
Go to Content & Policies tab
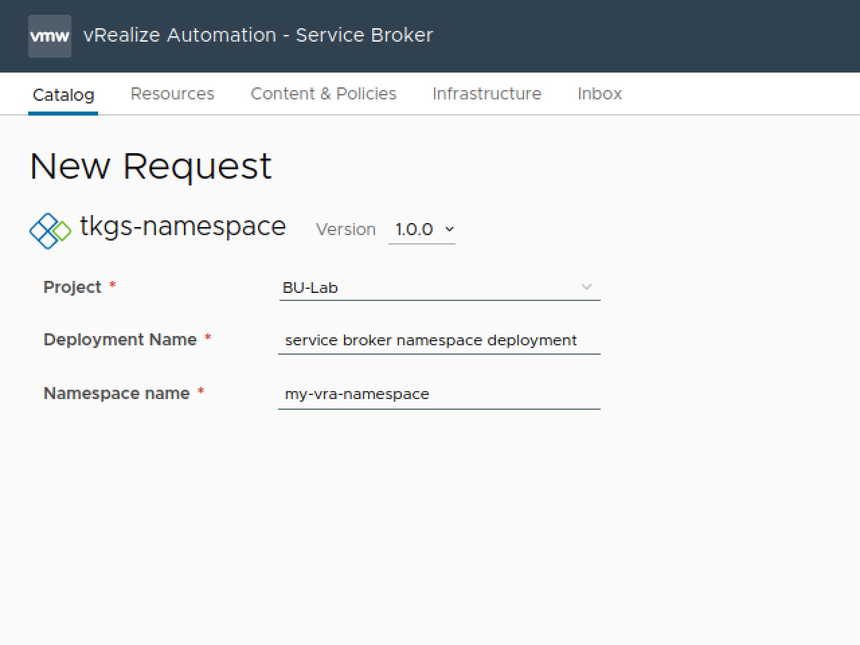tap(323, 93)
